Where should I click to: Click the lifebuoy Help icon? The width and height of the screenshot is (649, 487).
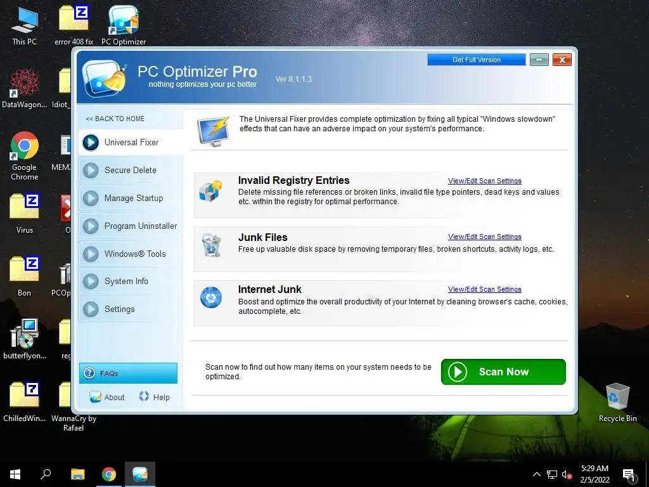pos(144,396)
